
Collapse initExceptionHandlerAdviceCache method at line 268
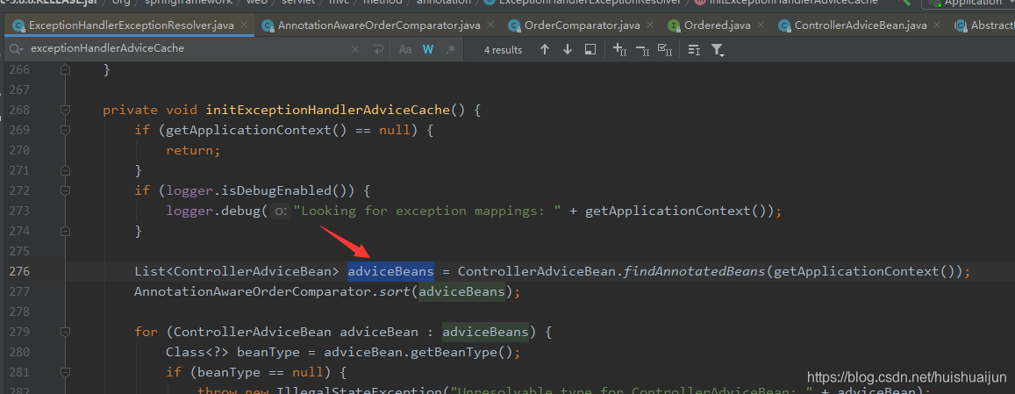coord(65,111)
